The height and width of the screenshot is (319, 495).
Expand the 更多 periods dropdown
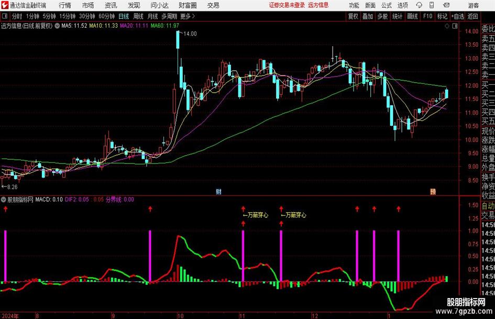(188, 16)
